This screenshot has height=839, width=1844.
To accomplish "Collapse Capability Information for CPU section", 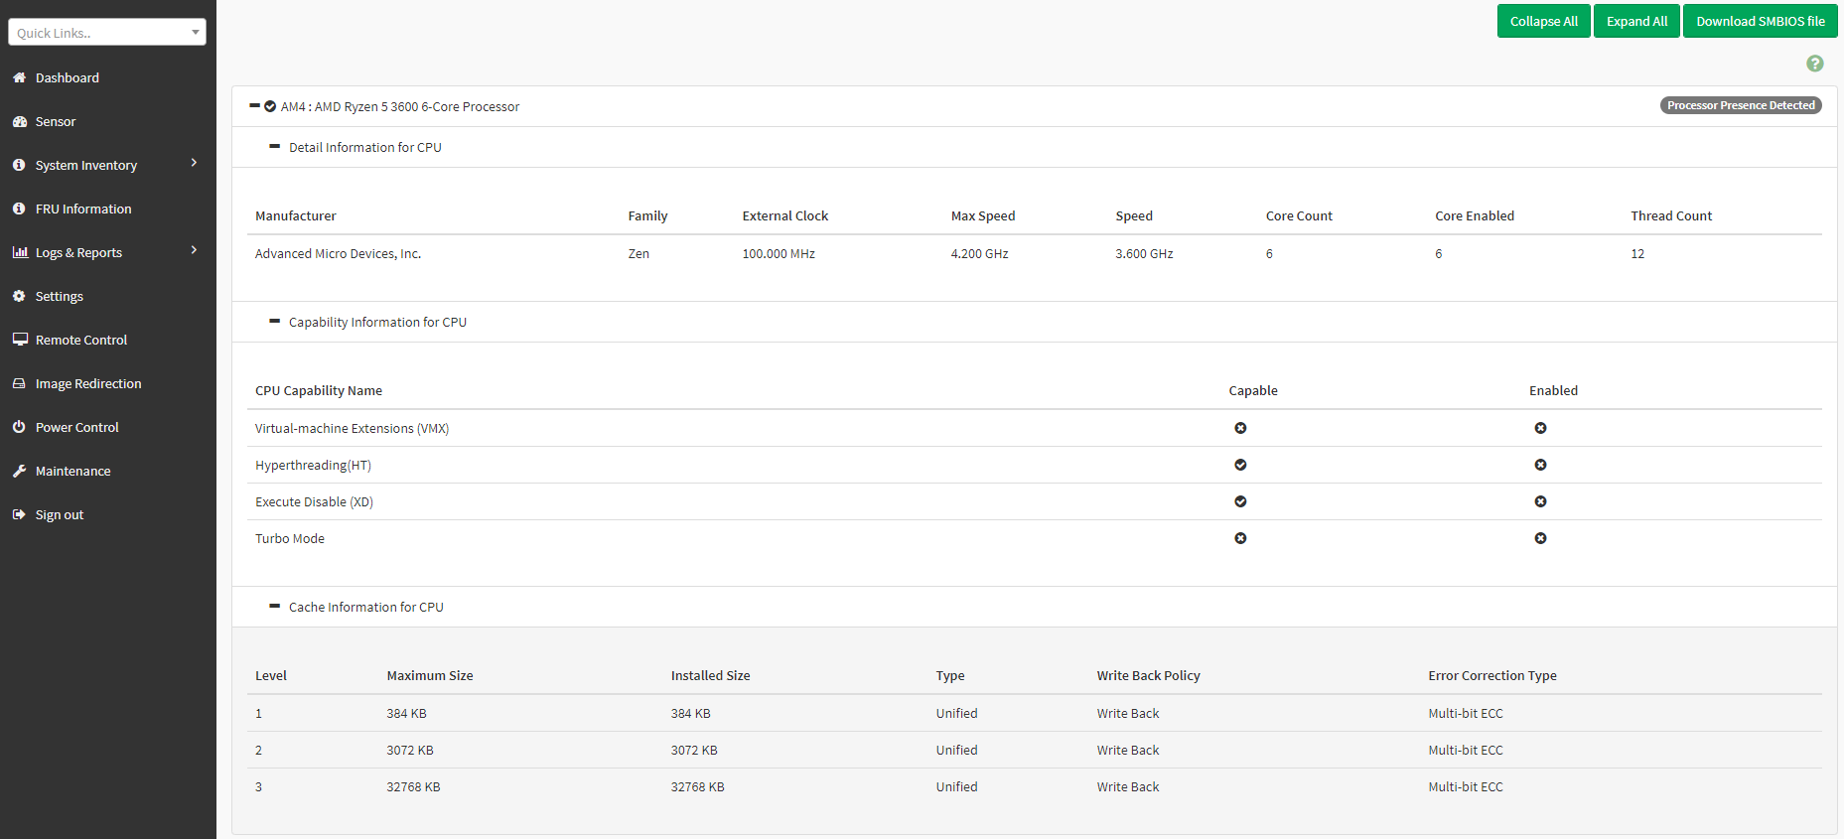I will 275,322.
